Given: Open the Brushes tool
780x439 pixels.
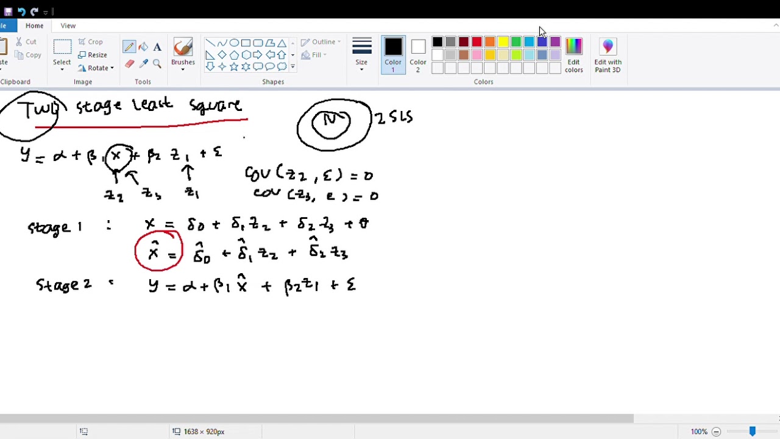Looking at the screenshot, I should click(183, 55).
